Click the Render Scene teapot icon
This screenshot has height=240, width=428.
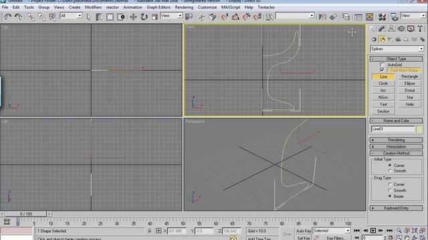395,17
